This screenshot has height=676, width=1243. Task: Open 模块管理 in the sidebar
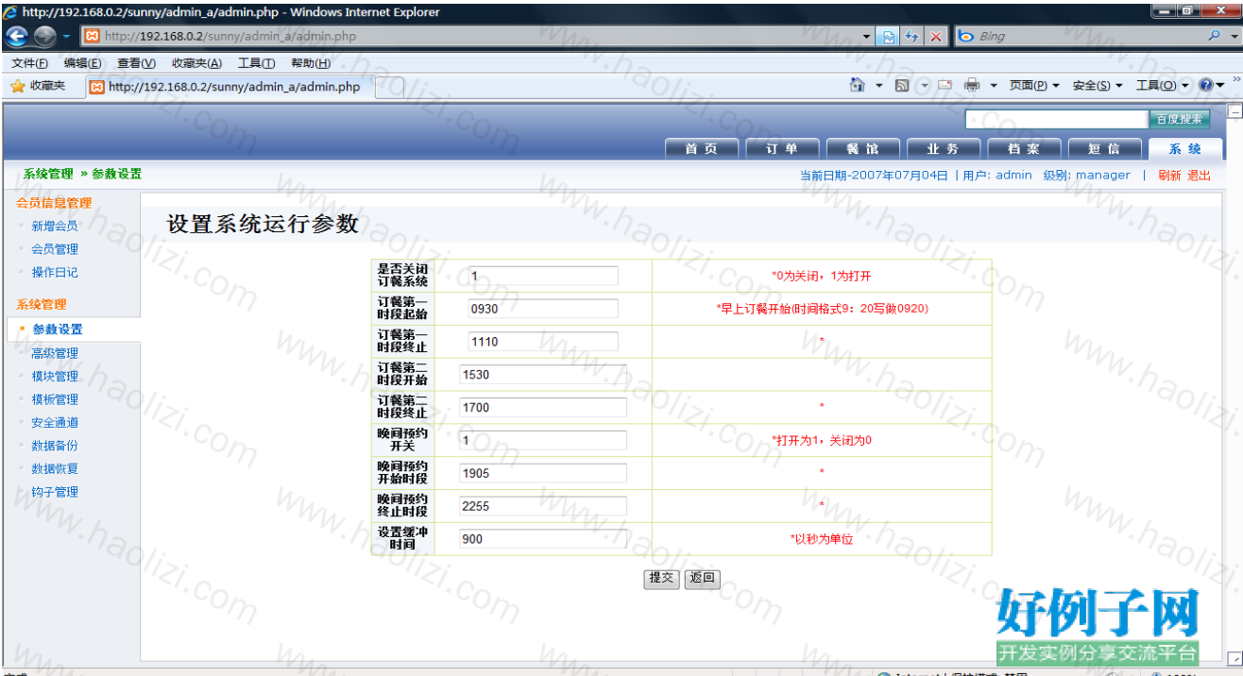click(x=55, y=376)
